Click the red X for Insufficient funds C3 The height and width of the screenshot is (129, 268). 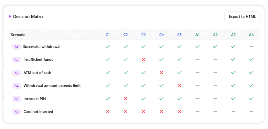click(x=143, y=59)
